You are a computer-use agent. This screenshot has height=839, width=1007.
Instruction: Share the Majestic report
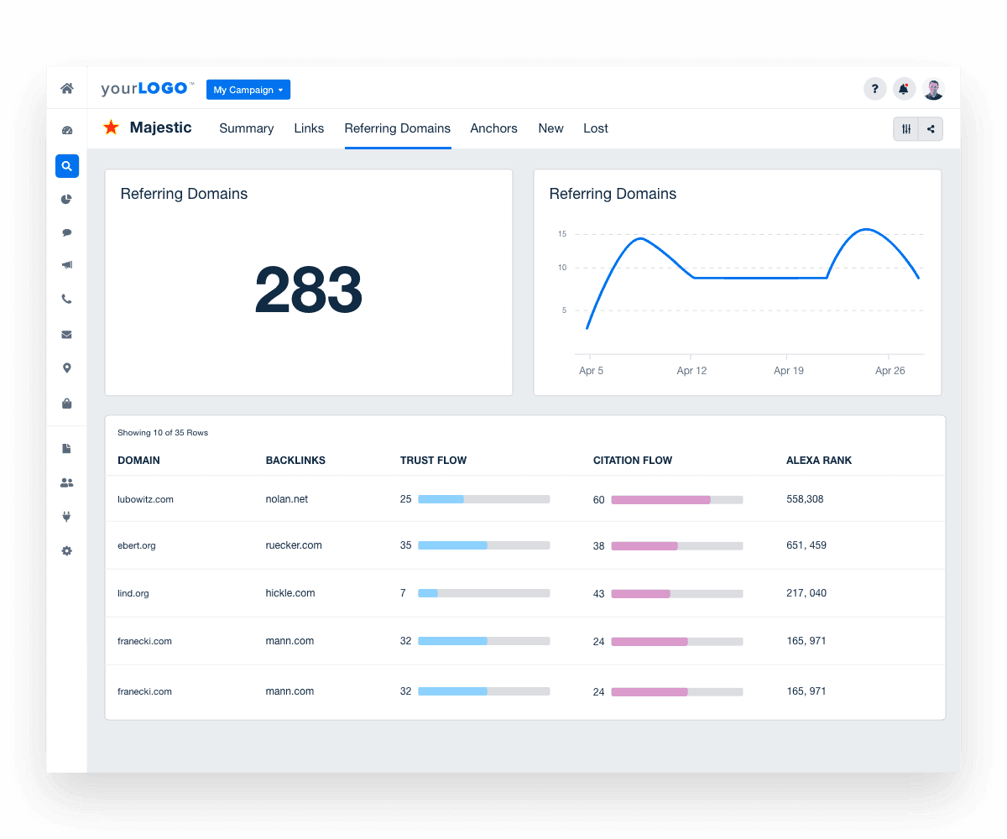(x=931, y=129)
